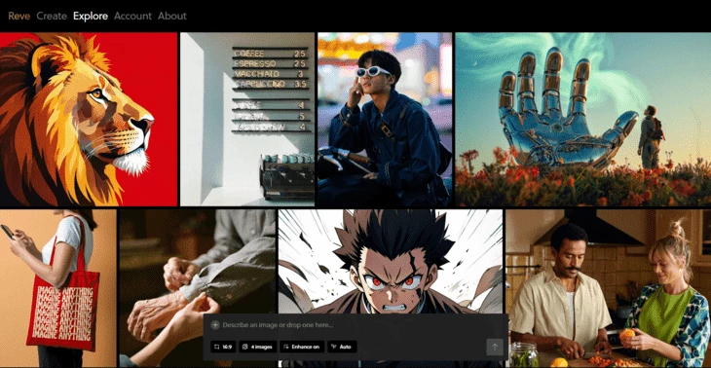
Task: Toggle the Enhance on option
Action: [x=302, y=348]
